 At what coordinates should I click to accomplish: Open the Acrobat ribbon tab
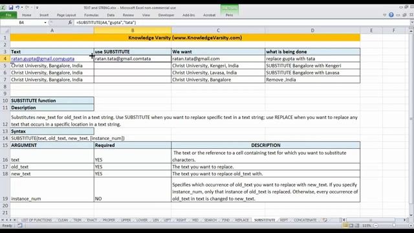pyautogui.click(x=209, y=15)
